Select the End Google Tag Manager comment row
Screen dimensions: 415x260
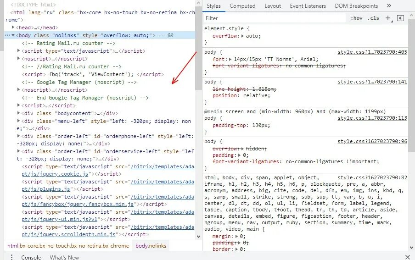point(85,98)
